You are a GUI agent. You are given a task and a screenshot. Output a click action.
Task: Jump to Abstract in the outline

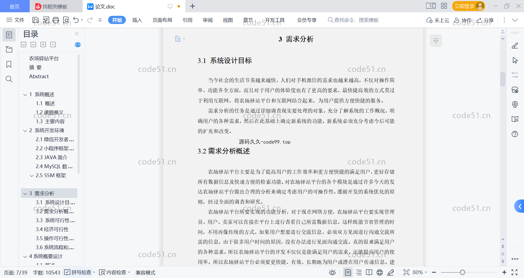(39, 77)
